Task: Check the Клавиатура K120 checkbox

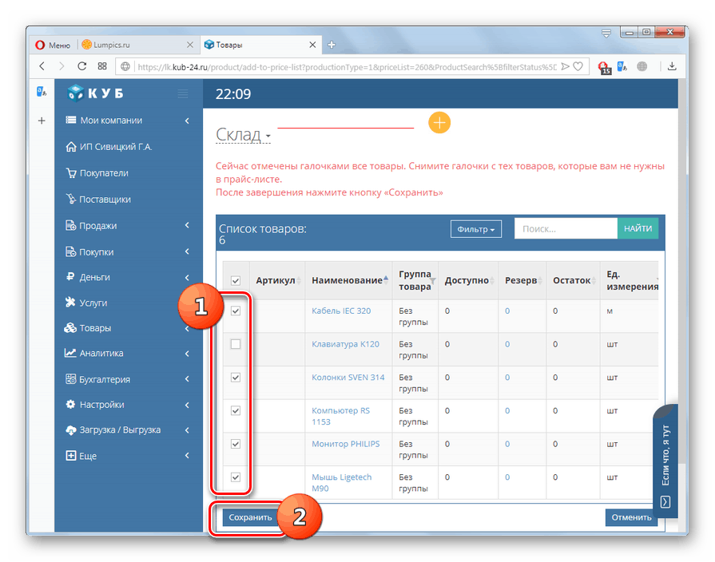Action: pos(236,344)
